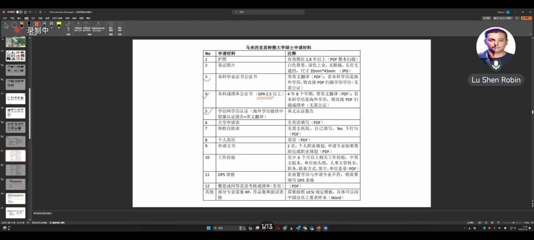Click the undo arrow in title bar
Screen dimensions: 534x240
30,12
